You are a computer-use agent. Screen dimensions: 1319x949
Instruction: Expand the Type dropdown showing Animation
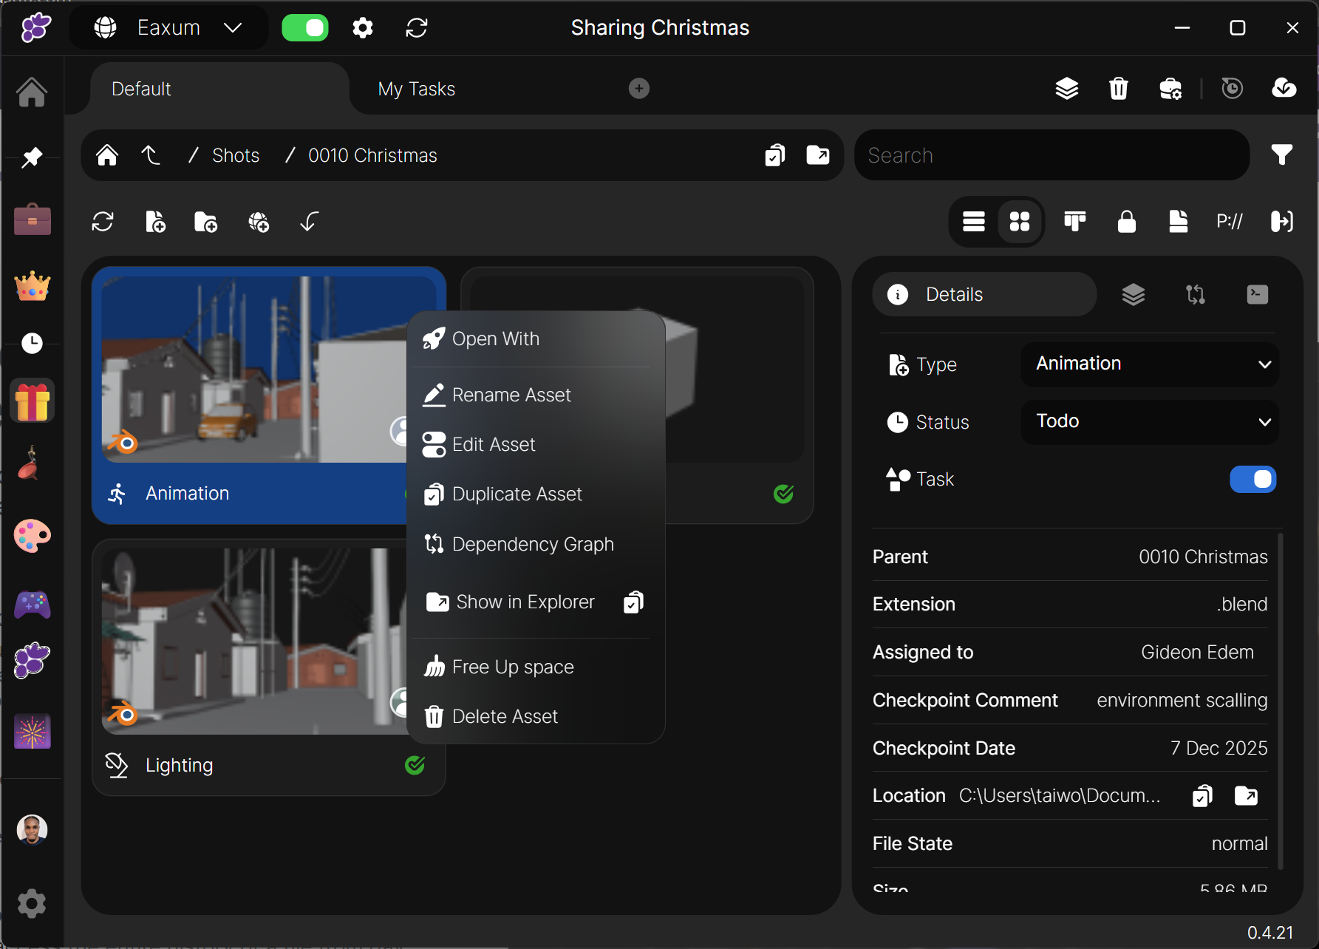point(1149,364)
